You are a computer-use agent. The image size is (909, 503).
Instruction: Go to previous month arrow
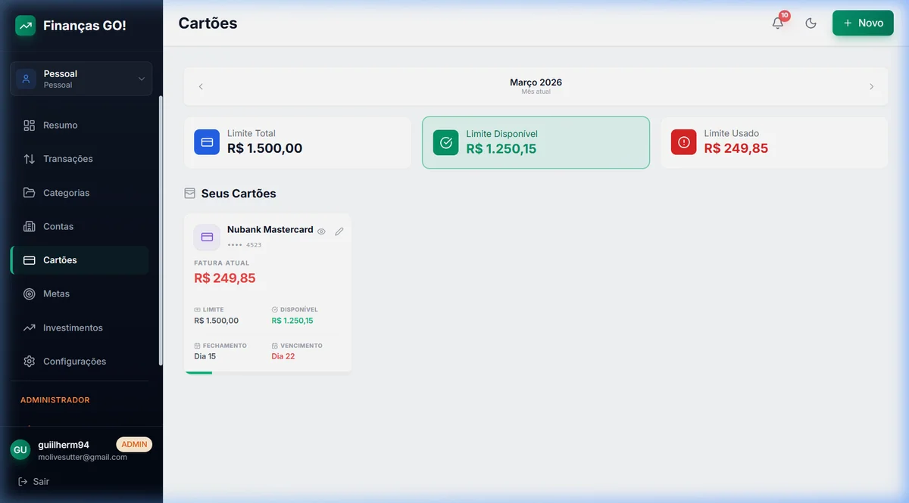click(x=201, y=86)
